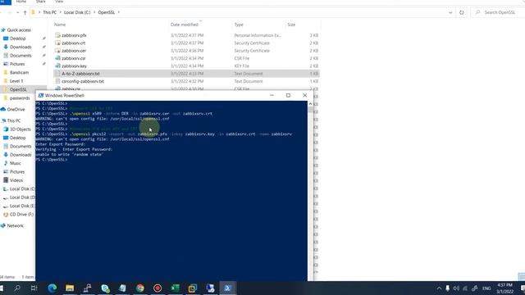Open OneDrive in the navigation pane
This screenshot has width=525, height=295.
point(16,109)
